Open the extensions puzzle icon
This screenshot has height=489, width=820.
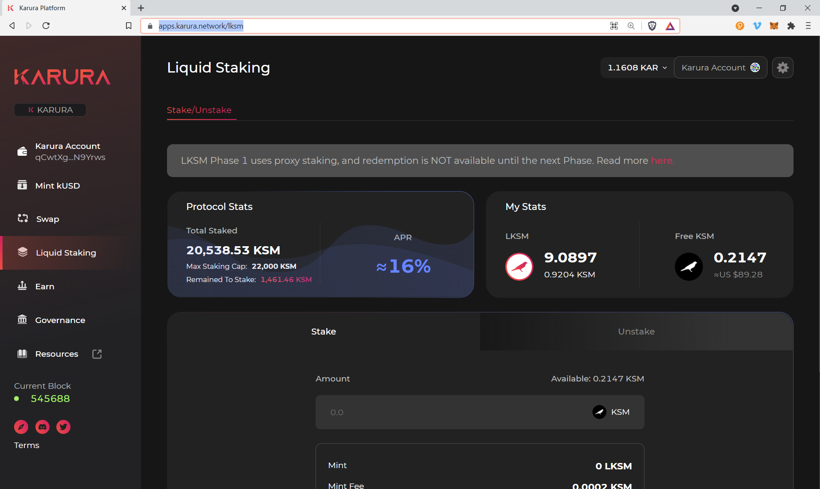pos(791,26)
